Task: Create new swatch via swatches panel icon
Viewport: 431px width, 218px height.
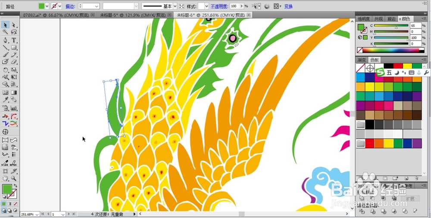Action: [406, 178]
